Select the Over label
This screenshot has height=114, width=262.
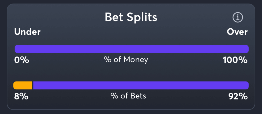(237, 32)
